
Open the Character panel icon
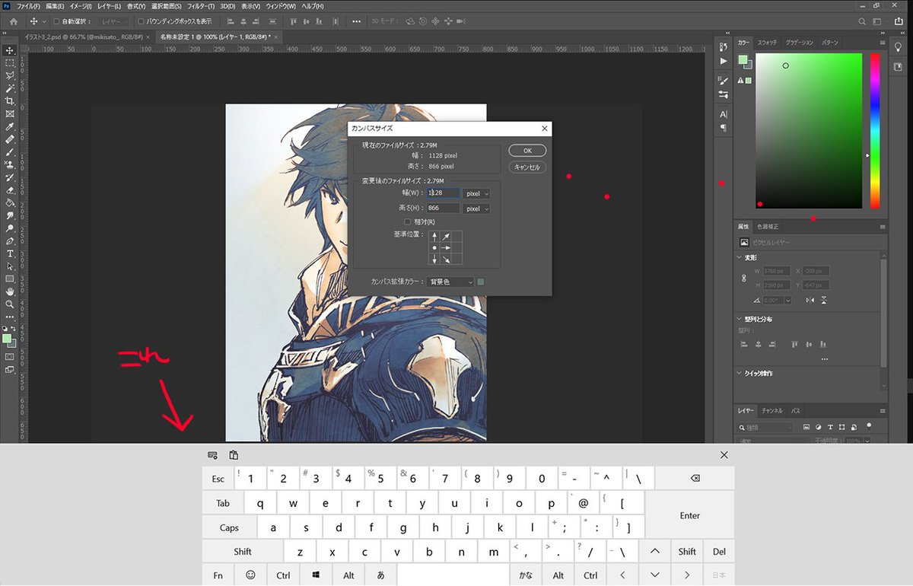tap(723, 114)
